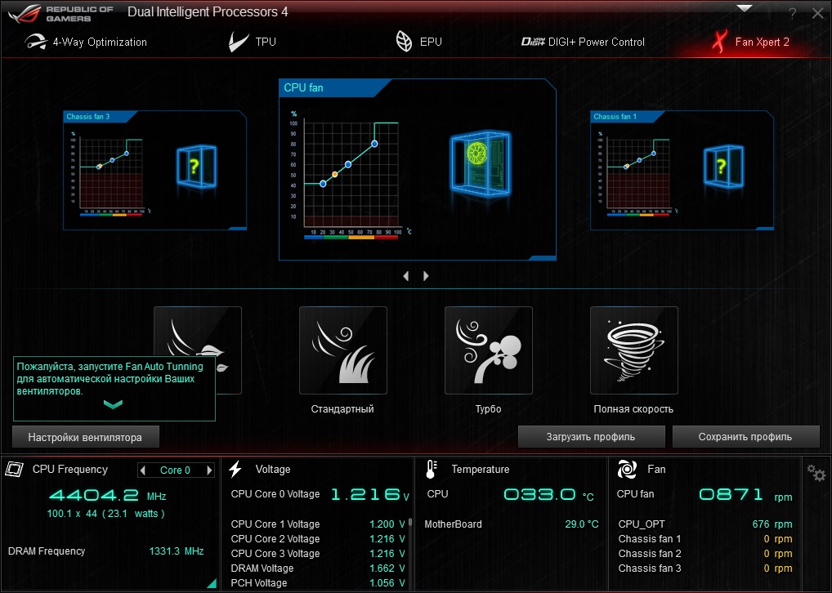Viewport: 832px width, 593px height.
Task: Click the CPU Frequency chip icon
Action: 15,469
